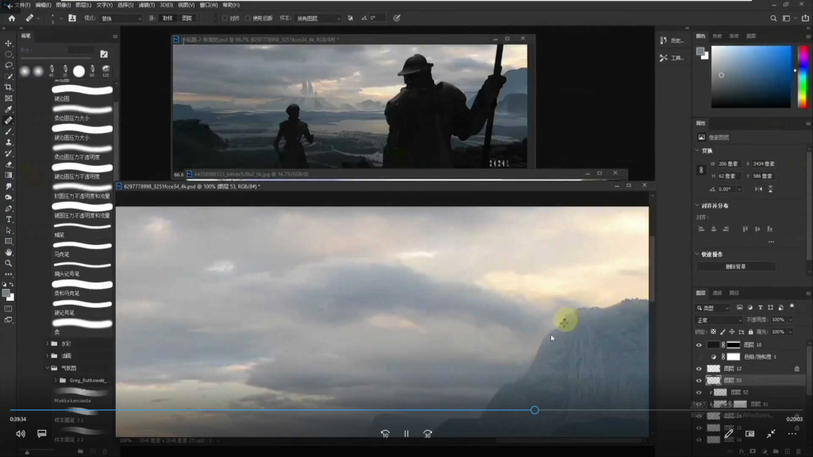Select the Move tool in the toolbar

coord(9,44)
